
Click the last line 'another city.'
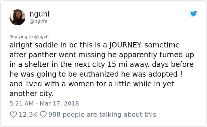click(31, 94)
